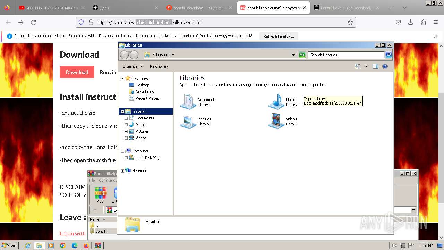Image resolution: width=444 pixels, height=250 pixels.
Task: Open the Music library icon
Action: point(276,102)
